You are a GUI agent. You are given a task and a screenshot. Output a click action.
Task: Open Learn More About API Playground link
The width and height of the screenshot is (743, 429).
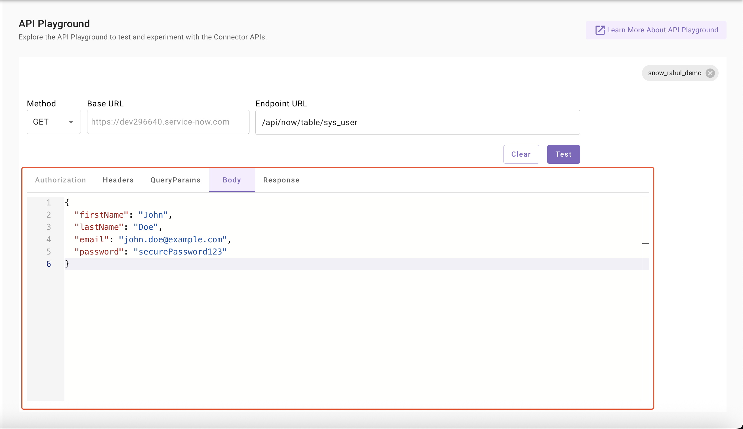(x=656, y=30)
